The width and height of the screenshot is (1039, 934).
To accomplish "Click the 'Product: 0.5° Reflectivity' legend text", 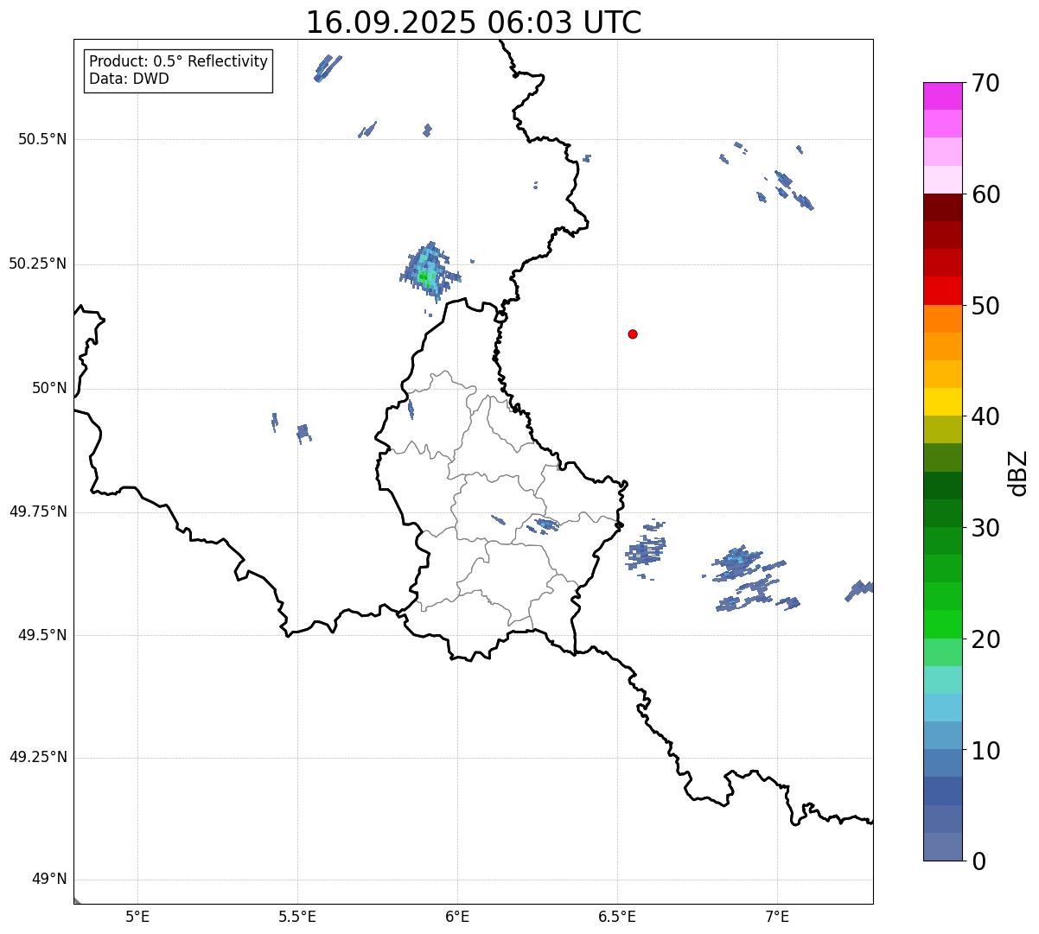I will [x=178, y=61].
